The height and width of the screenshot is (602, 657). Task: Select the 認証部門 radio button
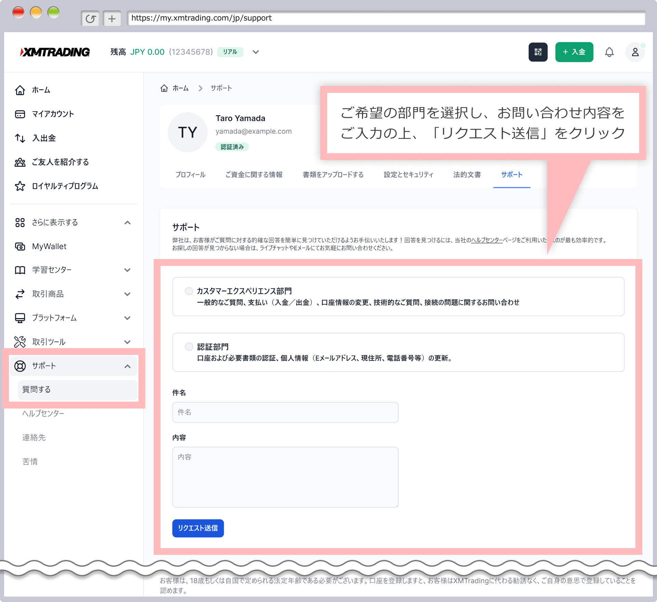click(x=189, y=347)
